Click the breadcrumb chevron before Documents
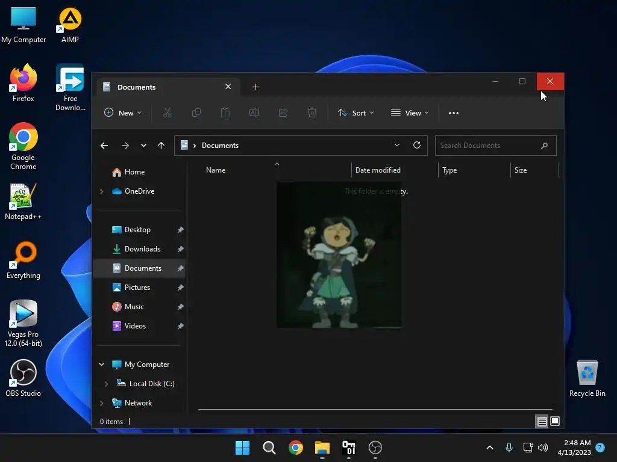The height and width of the screenshot is (462, 617). point(195,146)
